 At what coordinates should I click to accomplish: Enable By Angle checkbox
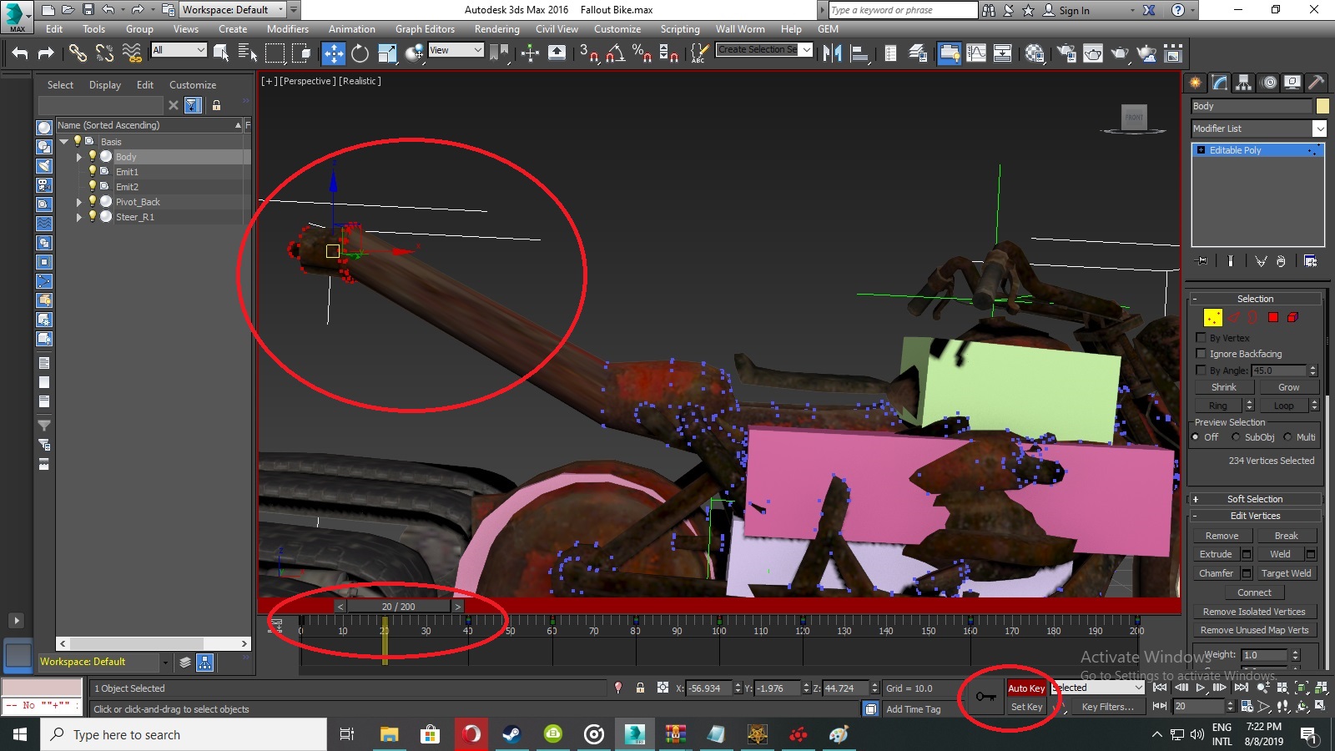(1201, 370)
